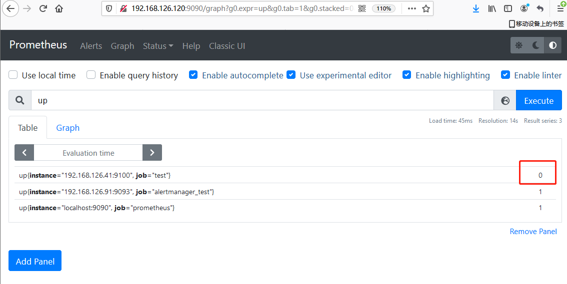Go to Graph in the navbar
Viewport: 567px width, 284px height.
122,46
